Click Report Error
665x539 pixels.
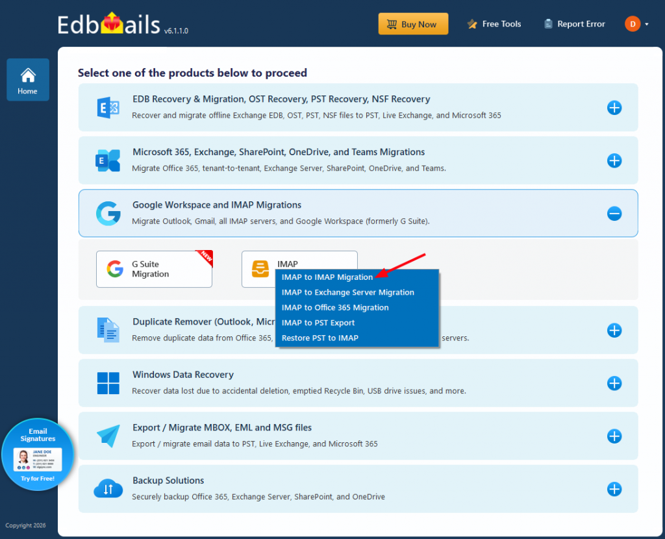[575, 24]
